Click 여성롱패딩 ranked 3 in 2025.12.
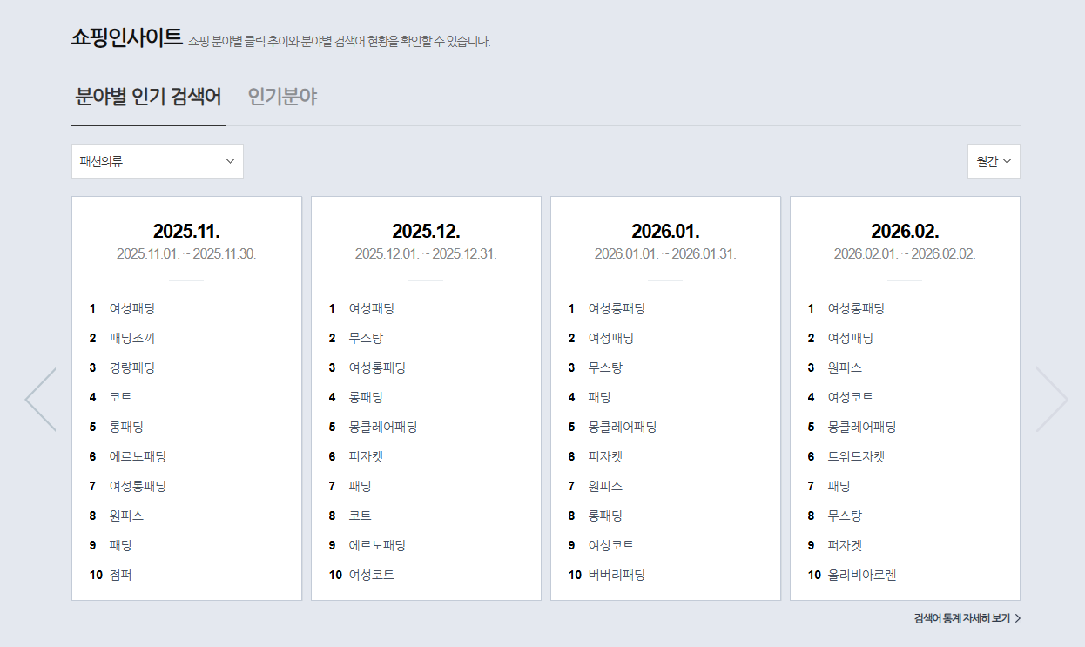 pyautogui.click(x=377, y=367)
